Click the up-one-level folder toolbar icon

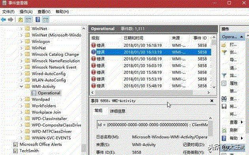21,20
